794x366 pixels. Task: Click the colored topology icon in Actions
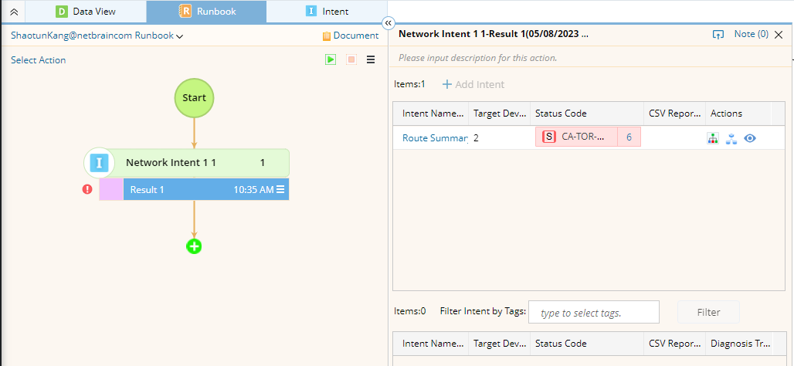click(713, 137)
